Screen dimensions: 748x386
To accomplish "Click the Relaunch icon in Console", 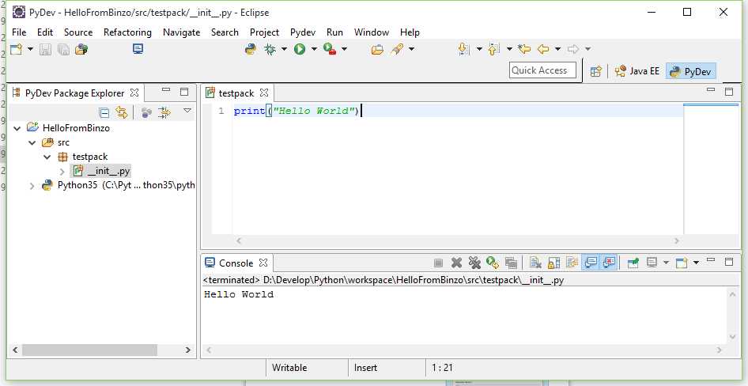I will (x=493, y=263).
